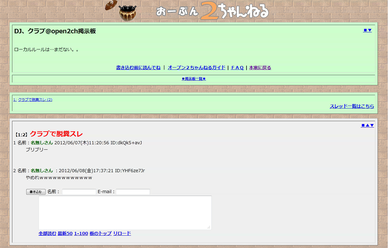Focus the E-mail input field
The width and height of the screenshot is (388, 248).
click(x=133, y=192)
